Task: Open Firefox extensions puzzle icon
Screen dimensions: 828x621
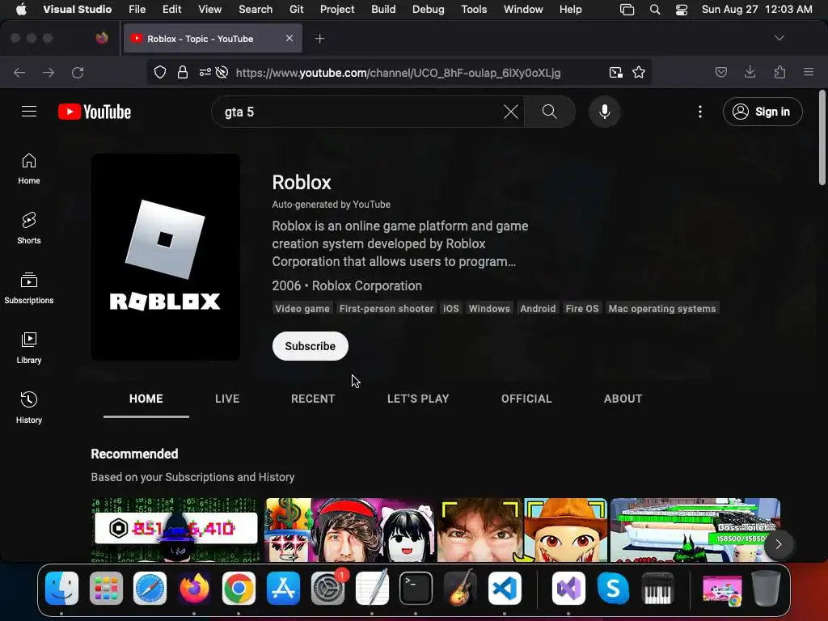Action: 779,72
